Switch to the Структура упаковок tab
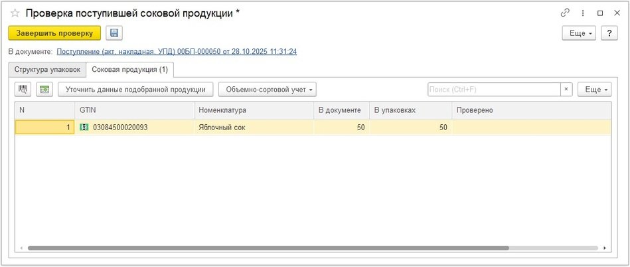630x267 pixels. click(x=47, y=69)
